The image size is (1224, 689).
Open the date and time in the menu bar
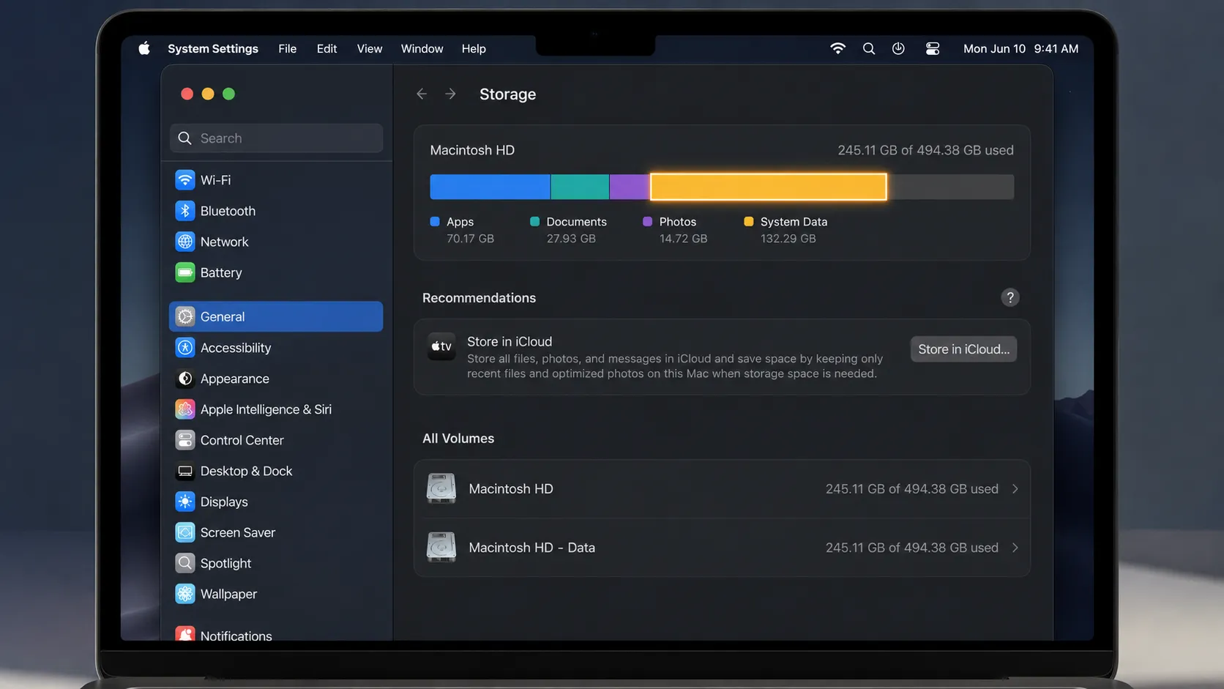[1020, 48]
